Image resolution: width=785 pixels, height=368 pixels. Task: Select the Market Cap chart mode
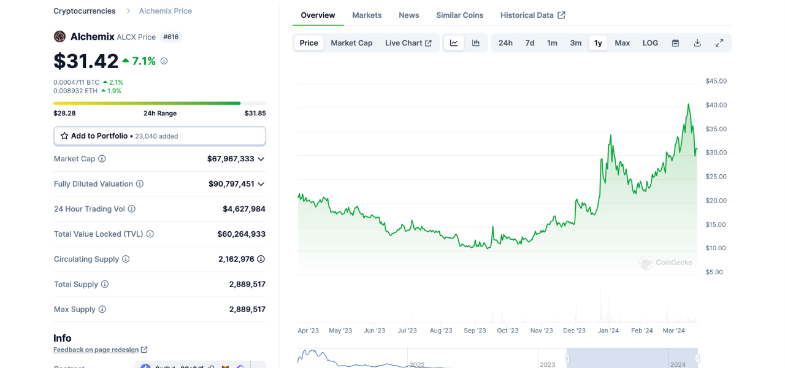[351, 43]
